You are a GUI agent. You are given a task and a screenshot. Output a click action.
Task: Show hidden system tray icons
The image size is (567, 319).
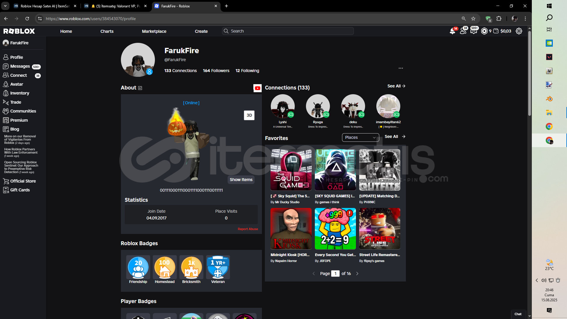pos(537,280)
